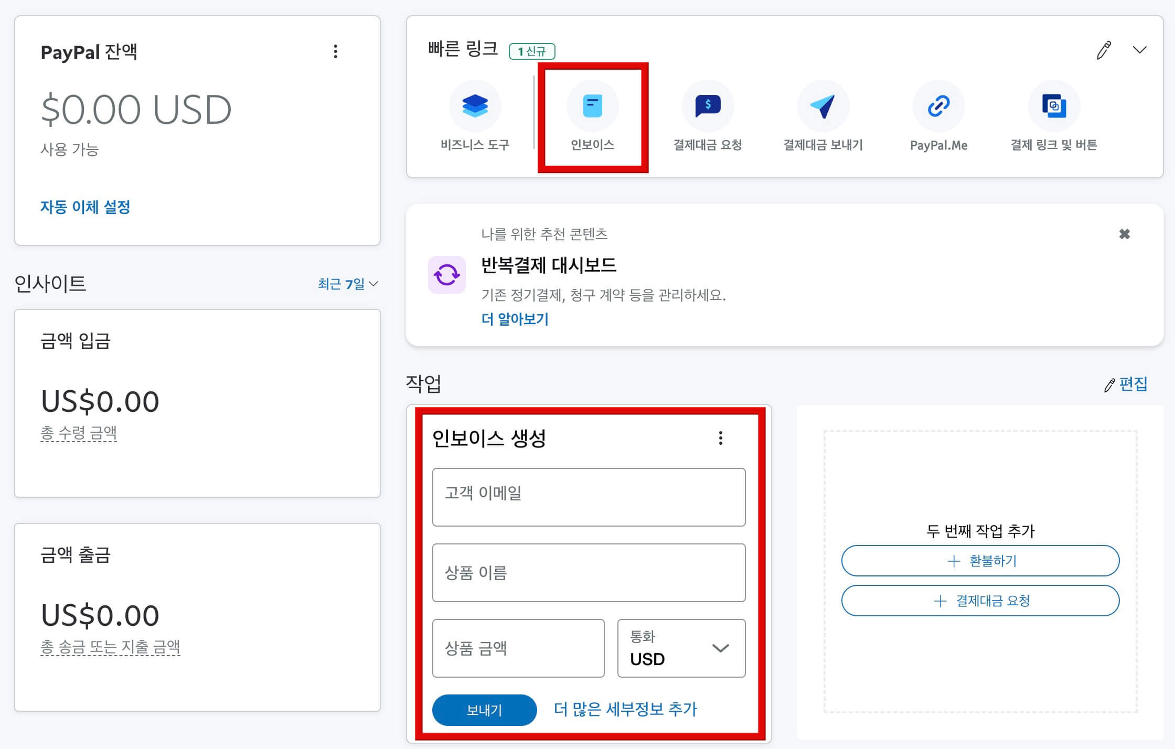Click the 사용 가능 label under balance
The height and width of the screenshot is (749, 1175).
pyautogui.click(x=70, y=149)
